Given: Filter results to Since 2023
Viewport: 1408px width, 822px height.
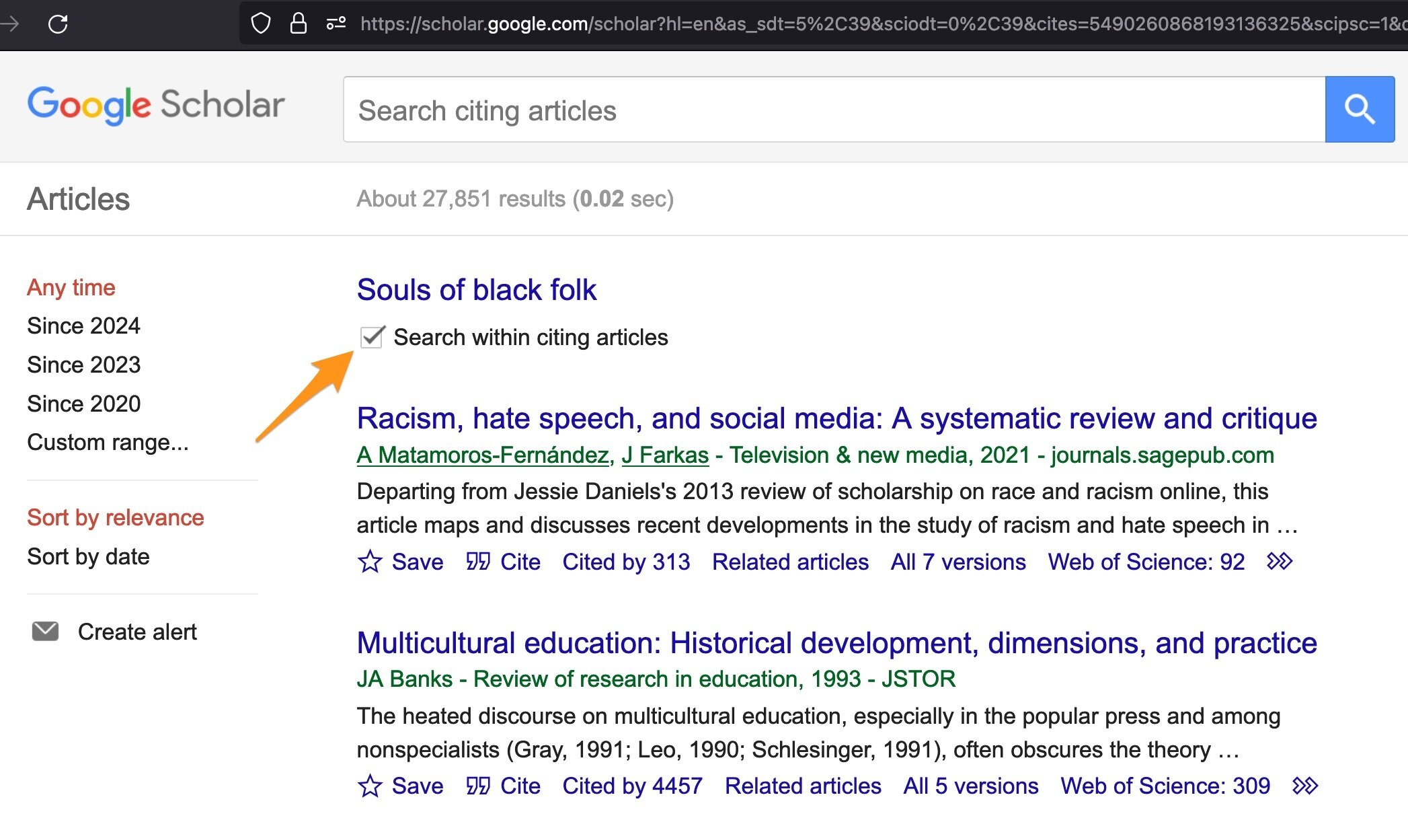Looking at the screenshot, I should pyautogui.click(x=83, y=364).
